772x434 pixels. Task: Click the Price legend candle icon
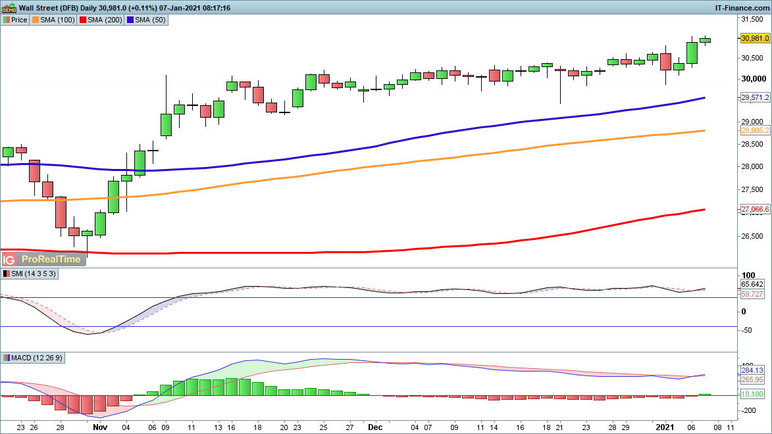coord(7,20)
